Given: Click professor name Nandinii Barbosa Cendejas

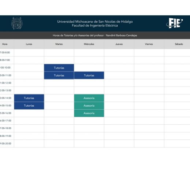Looking at the screenshot, I should pyautogui.click(x=121, y=36).
